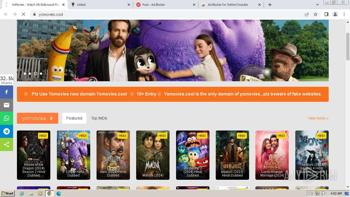The width and height of the screenshot is (350, 197).
Task: Open the View more link
Action: pyautogui.click(x=318, y=118)
